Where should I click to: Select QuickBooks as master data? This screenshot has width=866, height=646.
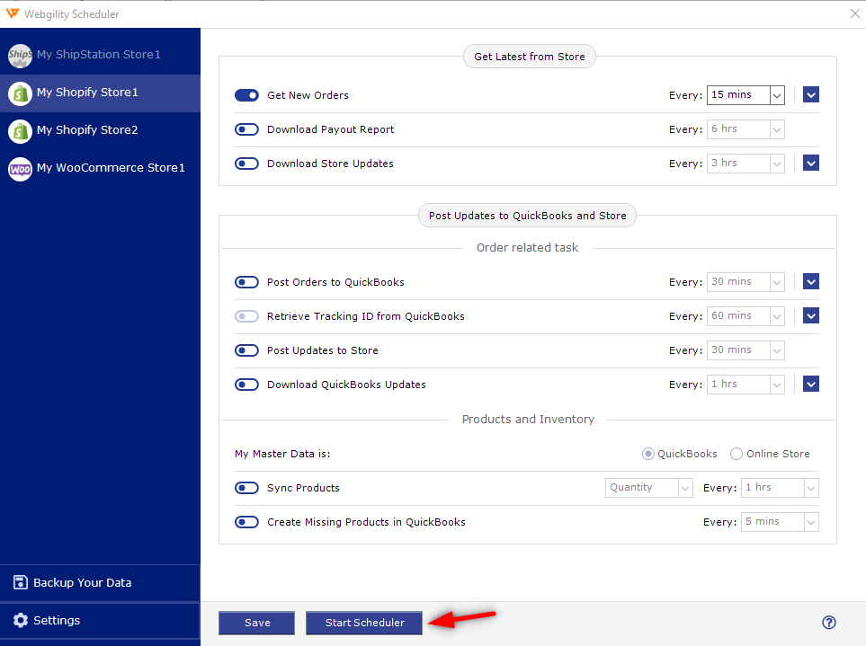click(647, 454)
